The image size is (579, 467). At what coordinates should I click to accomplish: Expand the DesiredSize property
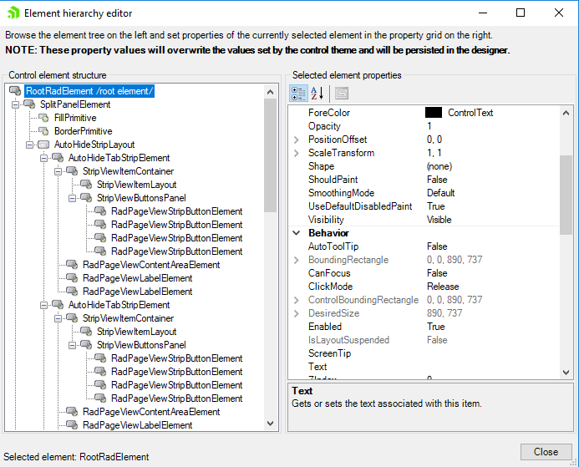coord(296,313)
